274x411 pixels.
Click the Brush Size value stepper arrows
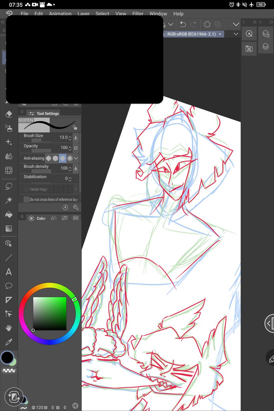pos(70,138)
